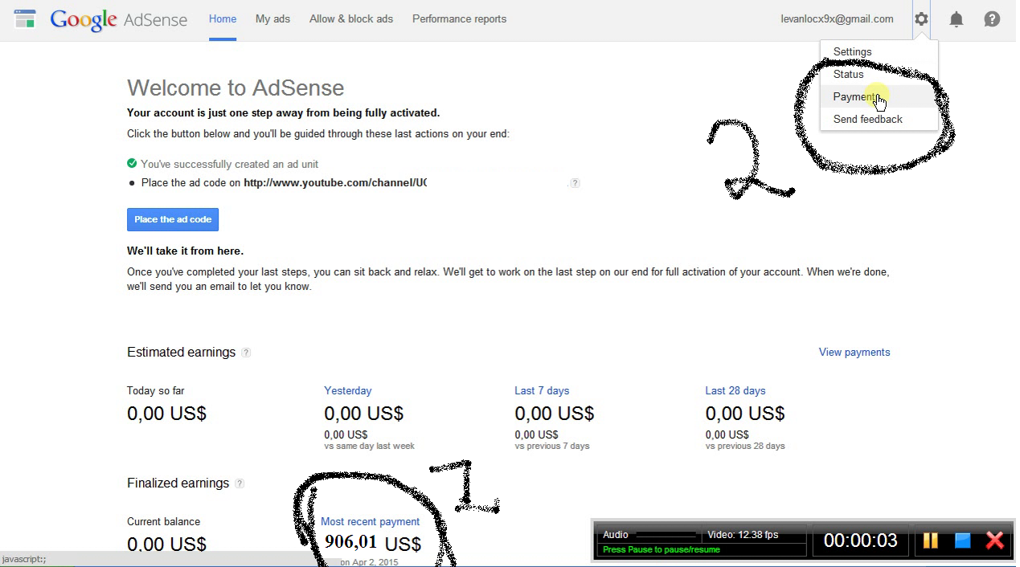The image size is (1020, 567).
Task: Open the Most recent payment link
Action: pos(370,522)
